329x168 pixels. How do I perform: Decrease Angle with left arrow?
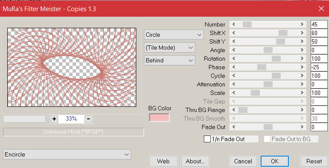pos(234,50)
